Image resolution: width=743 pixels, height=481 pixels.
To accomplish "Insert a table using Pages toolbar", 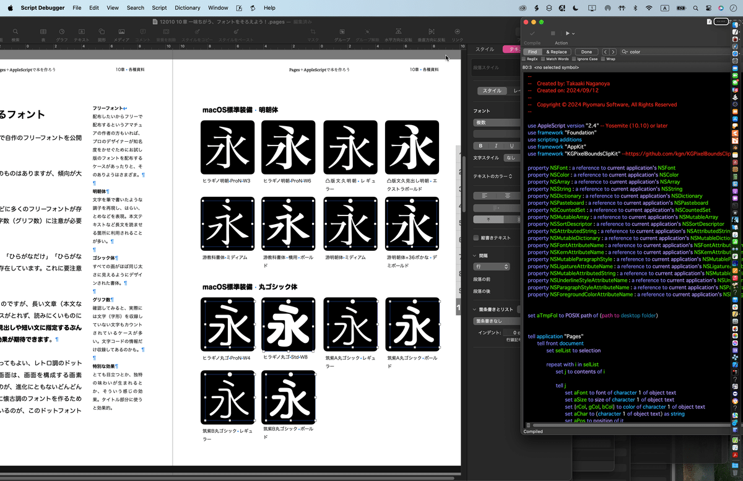I will tap(43, 31).
